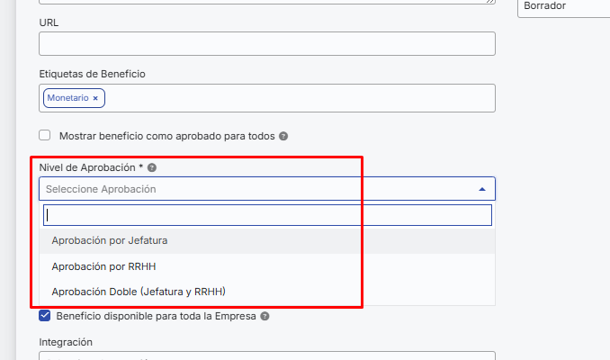
Task: Enable Mostrar beneficio como aprobado para todos checkbox
Action: (45, 135)
